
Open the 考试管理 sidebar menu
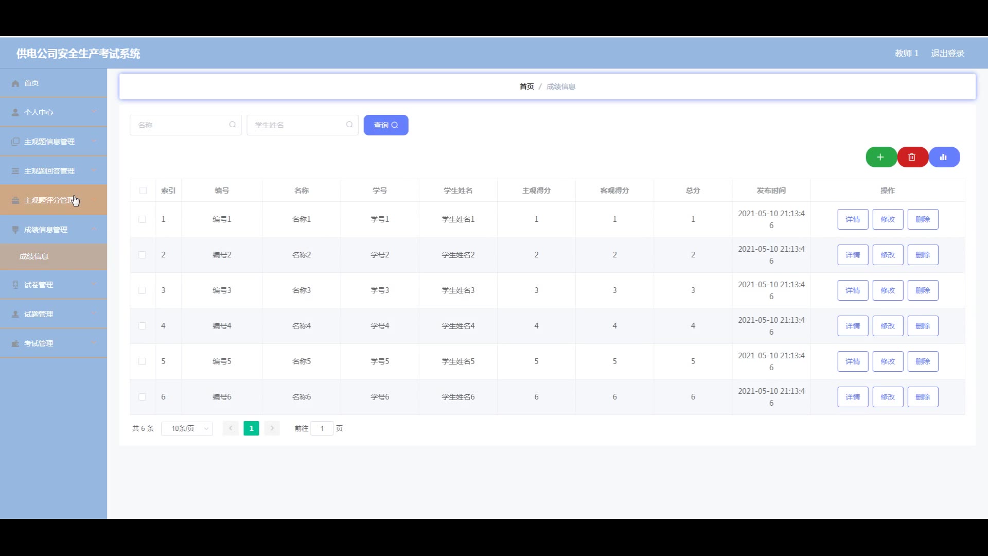click(x=54, y=343)
